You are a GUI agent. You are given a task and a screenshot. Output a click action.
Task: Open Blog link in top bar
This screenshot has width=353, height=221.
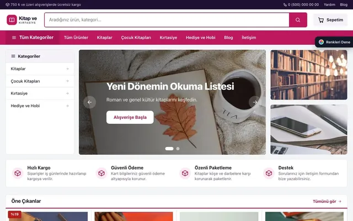click(x=344, y=4)
